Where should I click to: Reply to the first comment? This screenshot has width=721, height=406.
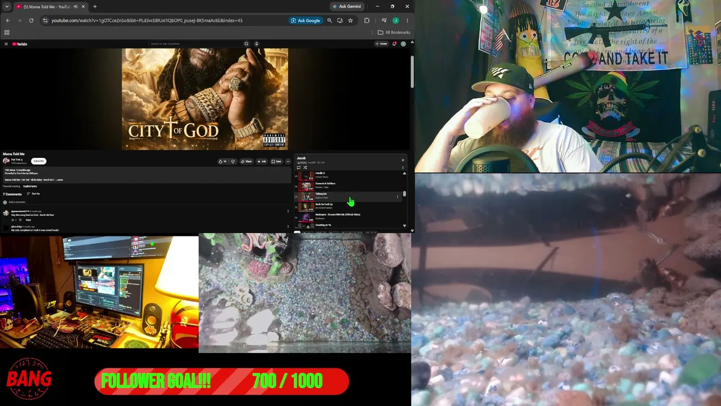[28, 220]
